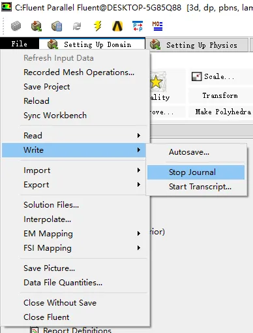The height and width of the screenshot is (333, 253).
Task: Click the yellow lightning bolt toolbar icon
Action: (x=98, y=26)
